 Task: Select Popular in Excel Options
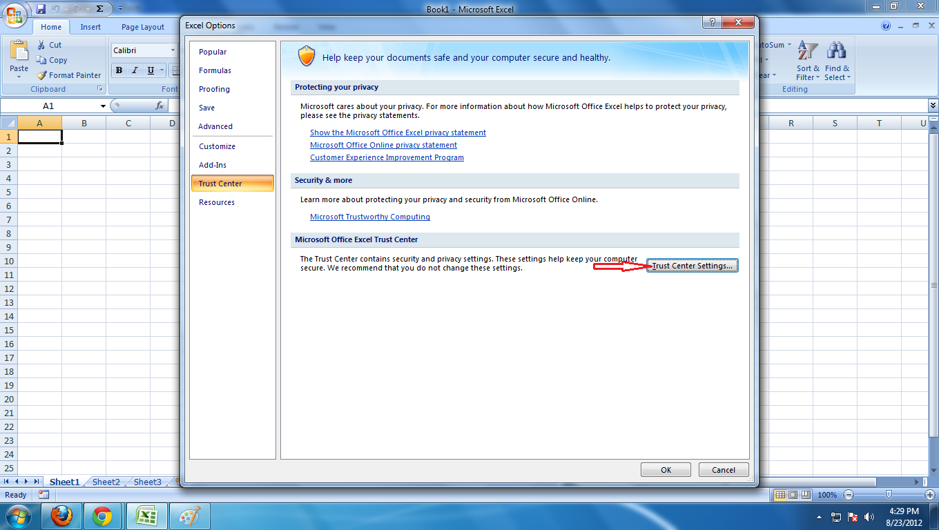[232, 52]
